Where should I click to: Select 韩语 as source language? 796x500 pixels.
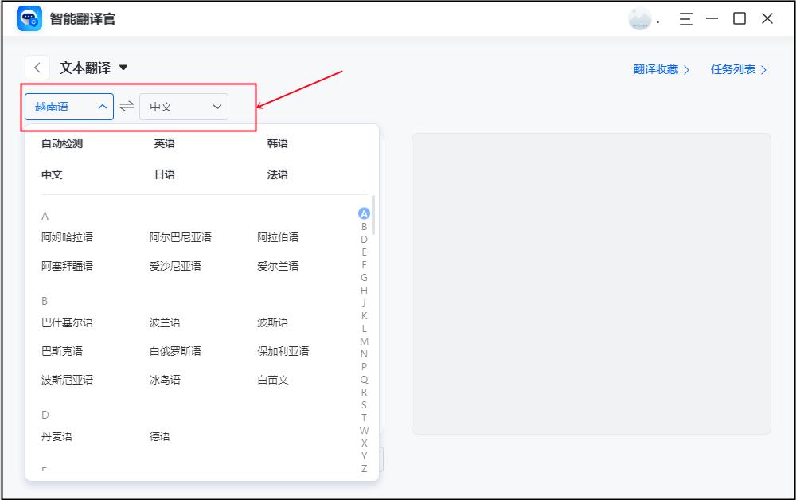coord(278,144)
